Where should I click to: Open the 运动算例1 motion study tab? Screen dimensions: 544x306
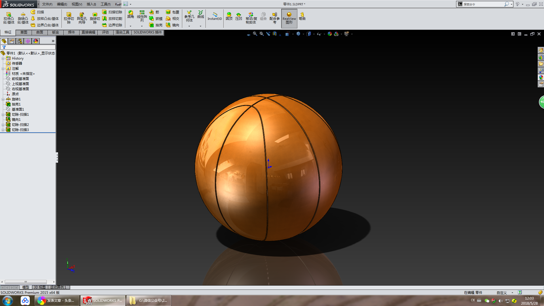(x=58, y=287)
